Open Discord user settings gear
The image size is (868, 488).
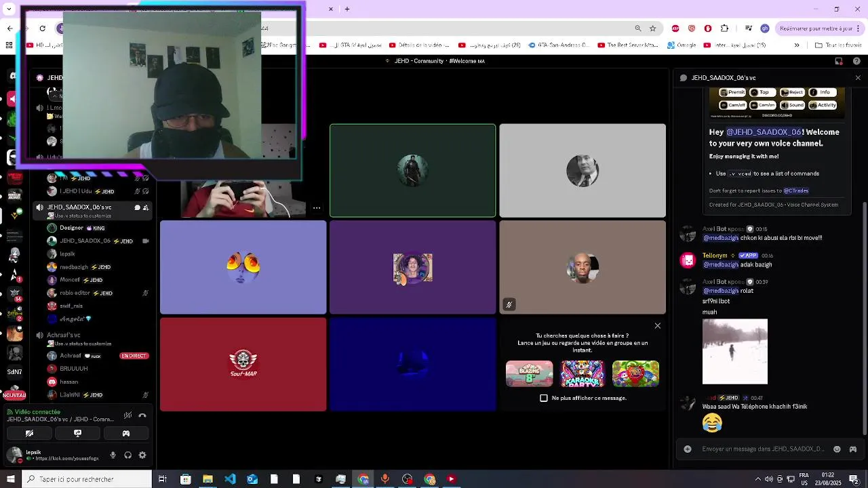coord(142,455)
